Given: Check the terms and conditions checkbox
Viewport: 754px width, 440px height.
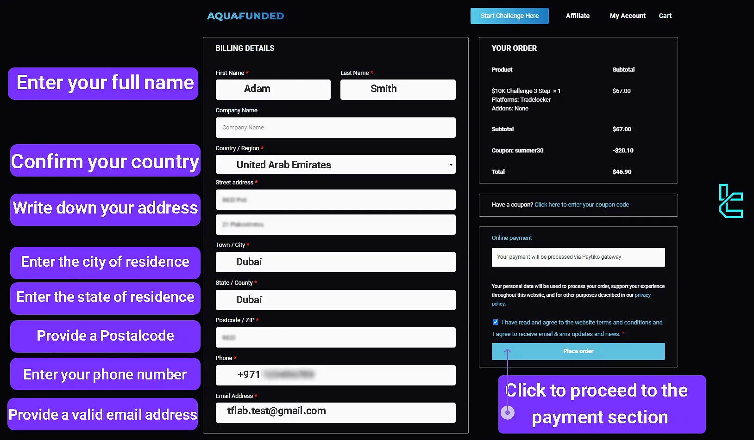Looking at the screenshot, I should point(496,322).
